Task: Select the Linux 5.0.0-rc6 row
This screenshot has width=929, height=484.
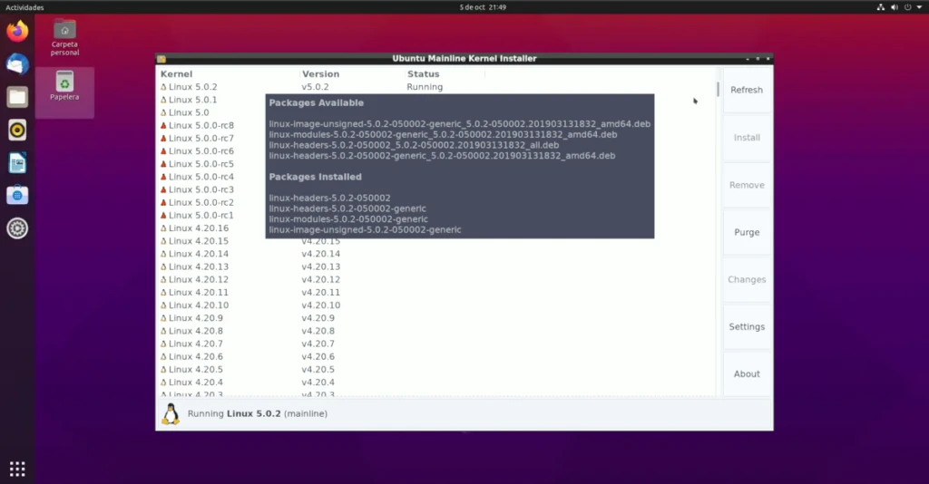Action: tap(436, 150)
